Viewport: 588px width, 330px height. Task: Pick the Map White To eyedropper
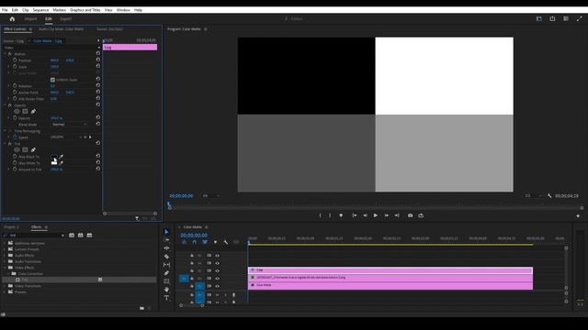tap(62, 163)
